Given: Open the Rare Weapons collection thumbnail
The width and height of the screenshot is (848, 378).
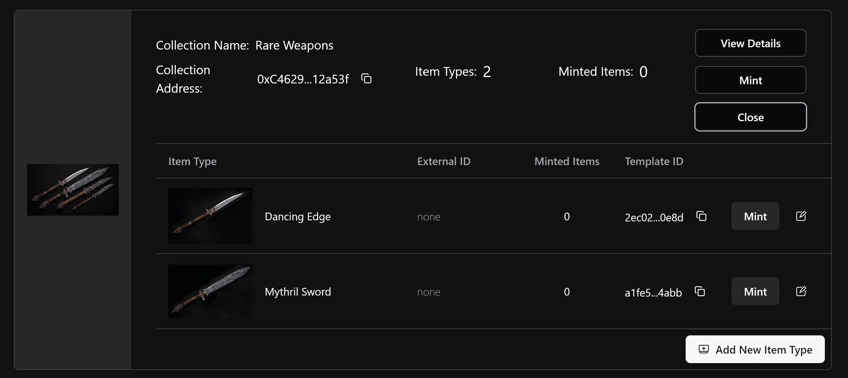Looking at the screenshot, I should point(73,190).
